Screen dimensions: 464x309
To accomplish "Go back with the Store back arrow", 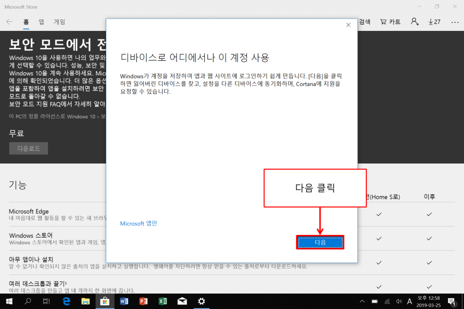I will (9, 22).
